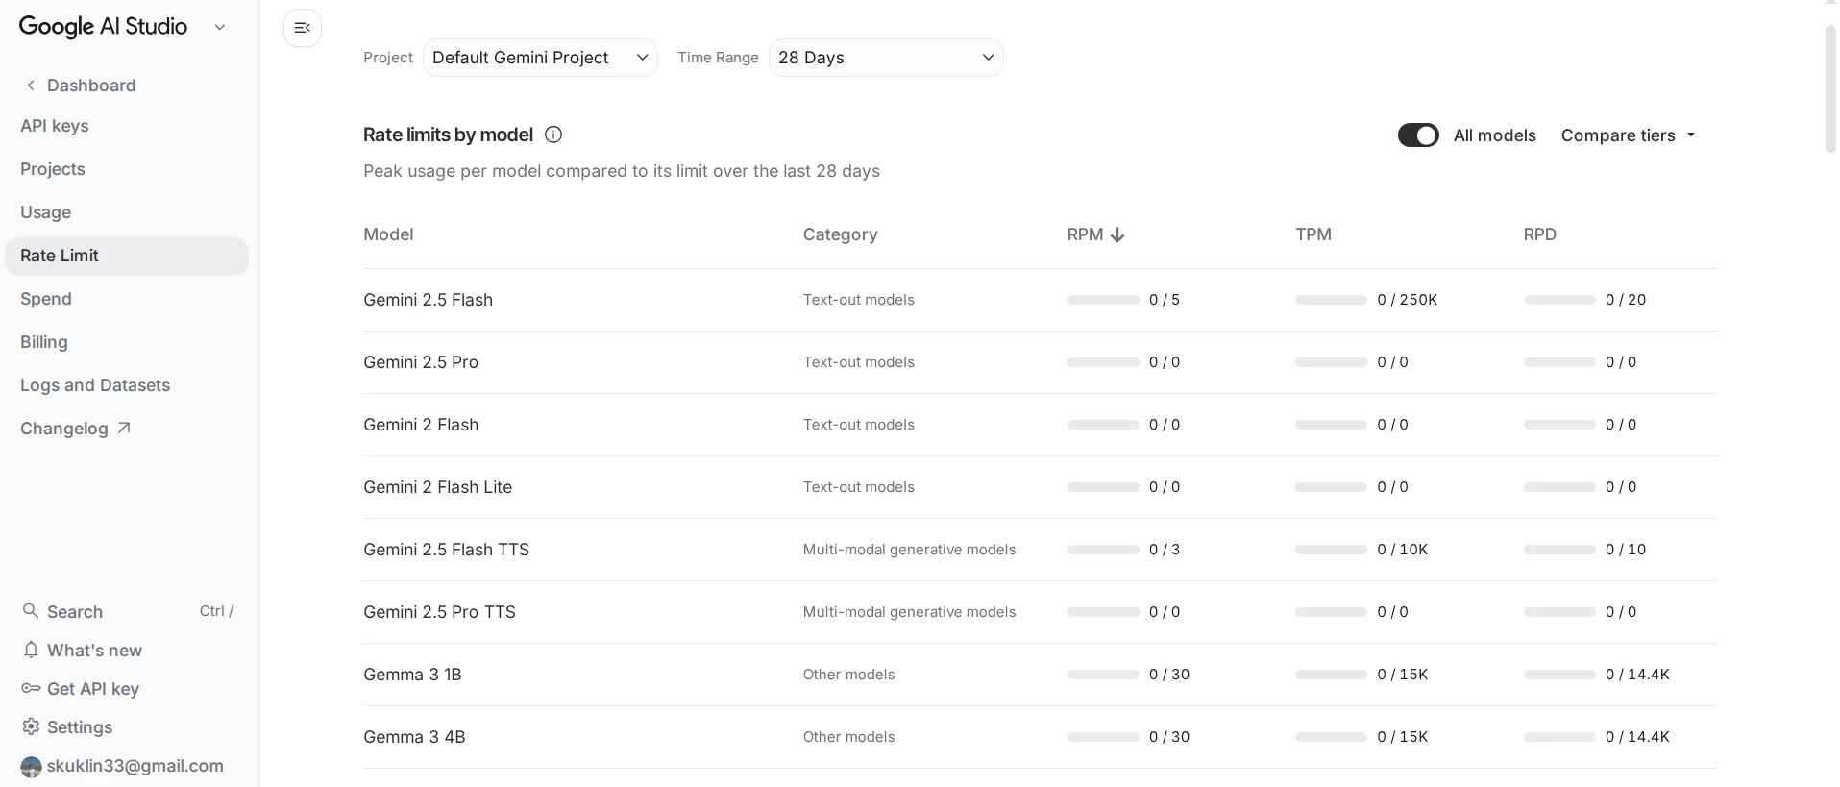Click the Gemini 2.5 Flash model name
Screen dimensions: 1840x787
[x=428, y=300]
